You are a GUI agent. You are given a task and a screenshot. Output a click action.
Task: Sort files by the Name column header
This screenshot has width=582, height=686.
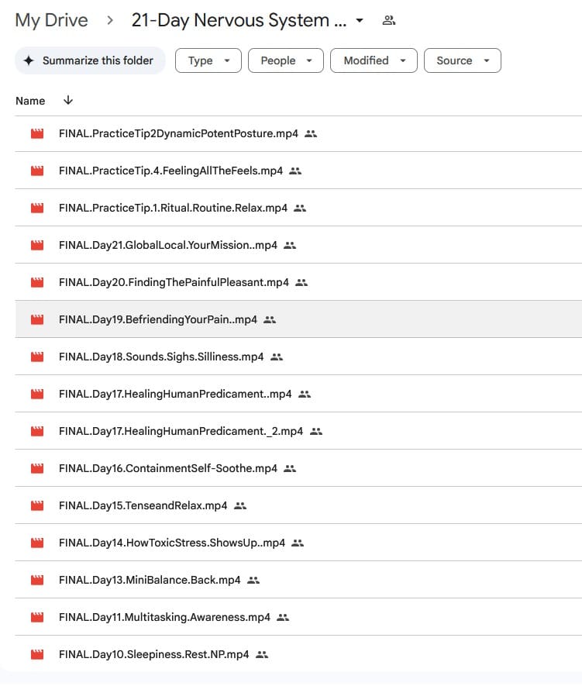click(x=30, y=101)
